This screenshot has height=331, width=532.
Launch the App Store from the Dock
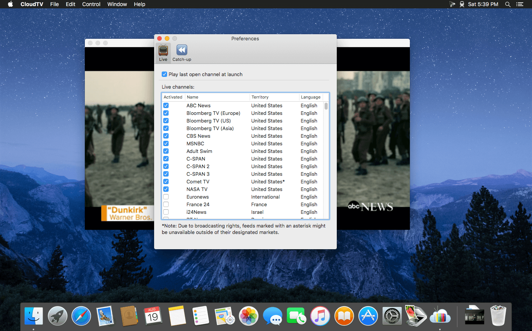(368, 316)
